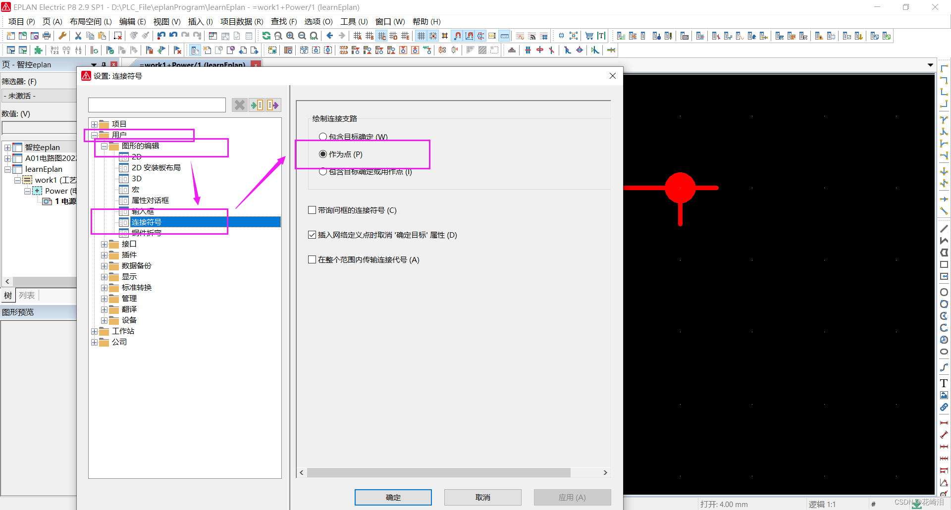Enable '在整个范围内传输连接代号 (A)' checkbox
Screen dimensions: 951x510
click(x=312, y=259)
